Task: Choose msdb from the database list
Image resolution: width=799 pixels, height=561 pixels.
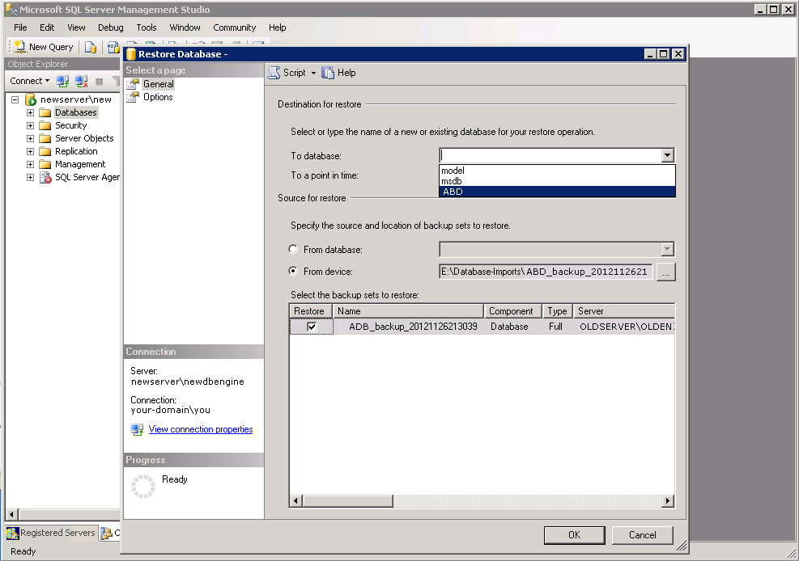Action: 557,181
